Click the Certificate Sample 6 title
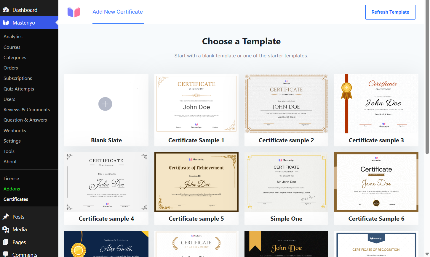 click(x=376, y=219)
